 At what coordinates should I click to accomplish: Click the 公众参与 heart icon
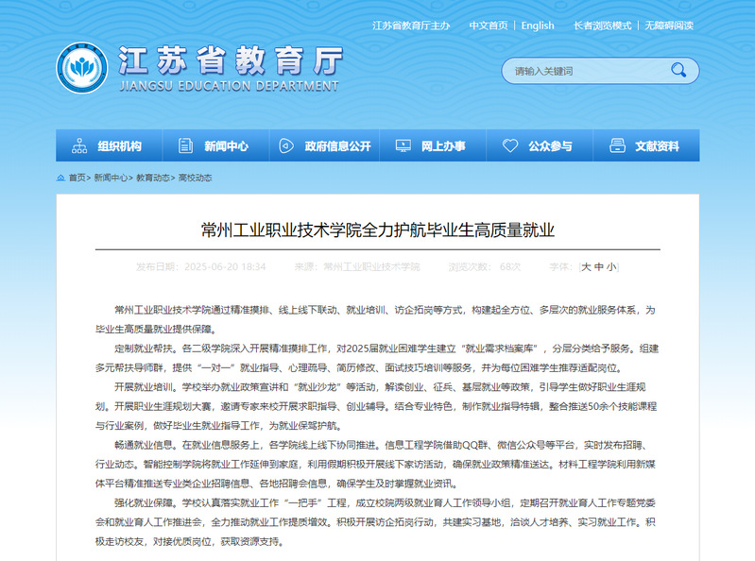[x=510, y=146]
